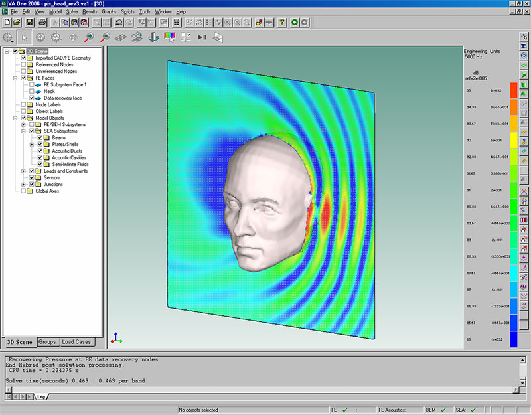Click the green solve arrow icon
This screenshot has width=531, height=415.
coord(295,23)
